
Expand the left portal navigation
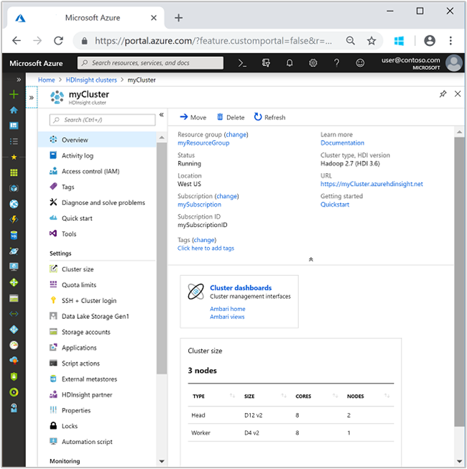19,80
